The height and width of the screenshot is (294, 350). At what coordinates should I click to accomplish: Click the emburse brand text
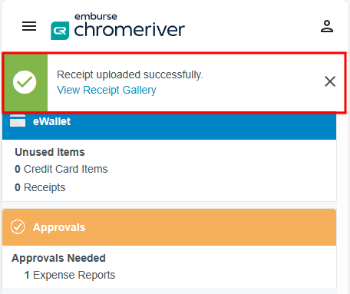tap(96, 17)
